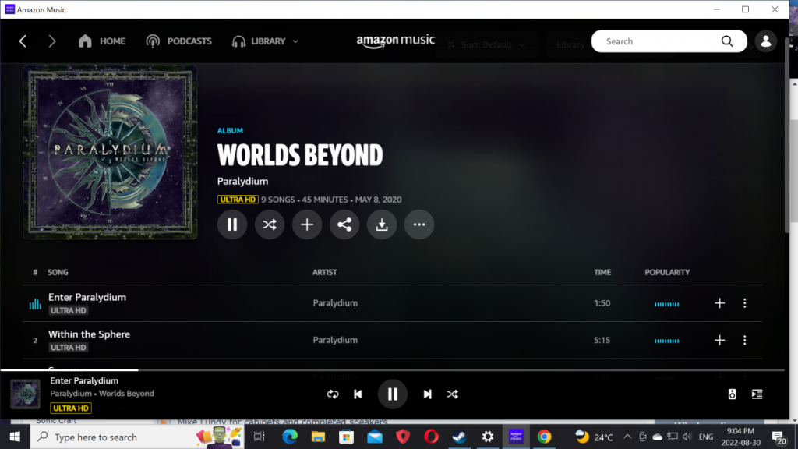Skip to the previous track
This screenshot has height=449, width=798.
coord(358,394)
